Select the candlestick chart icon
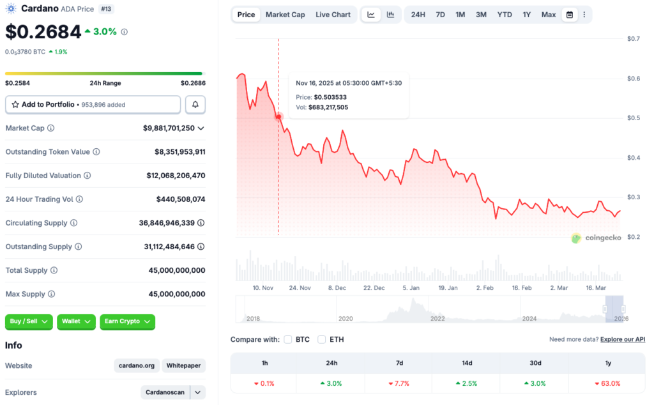 pos(390,14)
